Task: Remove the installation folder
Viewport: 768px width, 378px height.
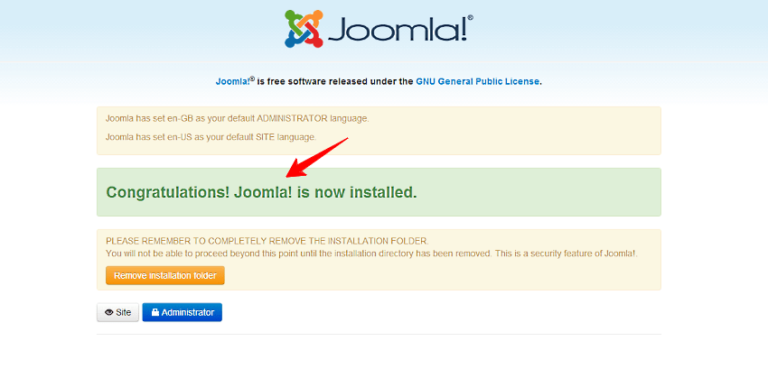Action: tap(165, 275)
